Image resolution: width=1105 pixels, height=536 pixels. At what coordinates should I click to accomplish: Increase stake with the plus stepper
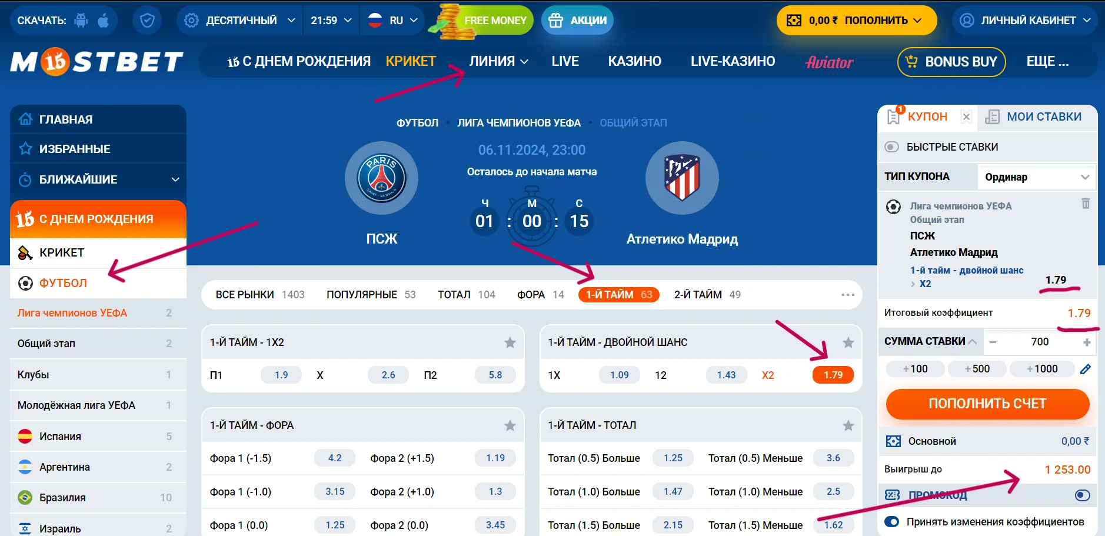coord(1086,342)
